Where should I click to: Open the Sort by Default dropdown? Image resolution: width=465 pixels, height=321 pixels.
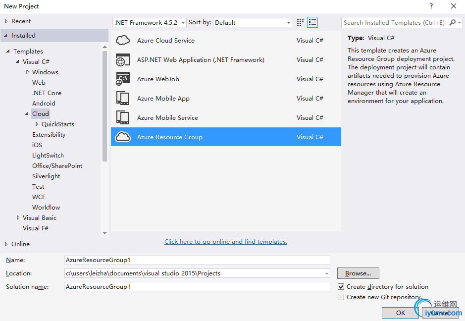click(x=253, y=23)
